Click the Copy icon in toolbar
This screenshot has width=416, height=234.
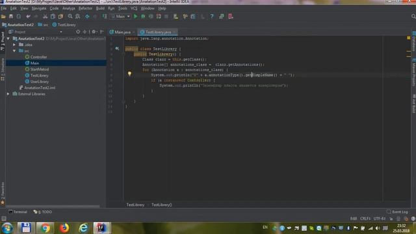[x=53, y=16]
